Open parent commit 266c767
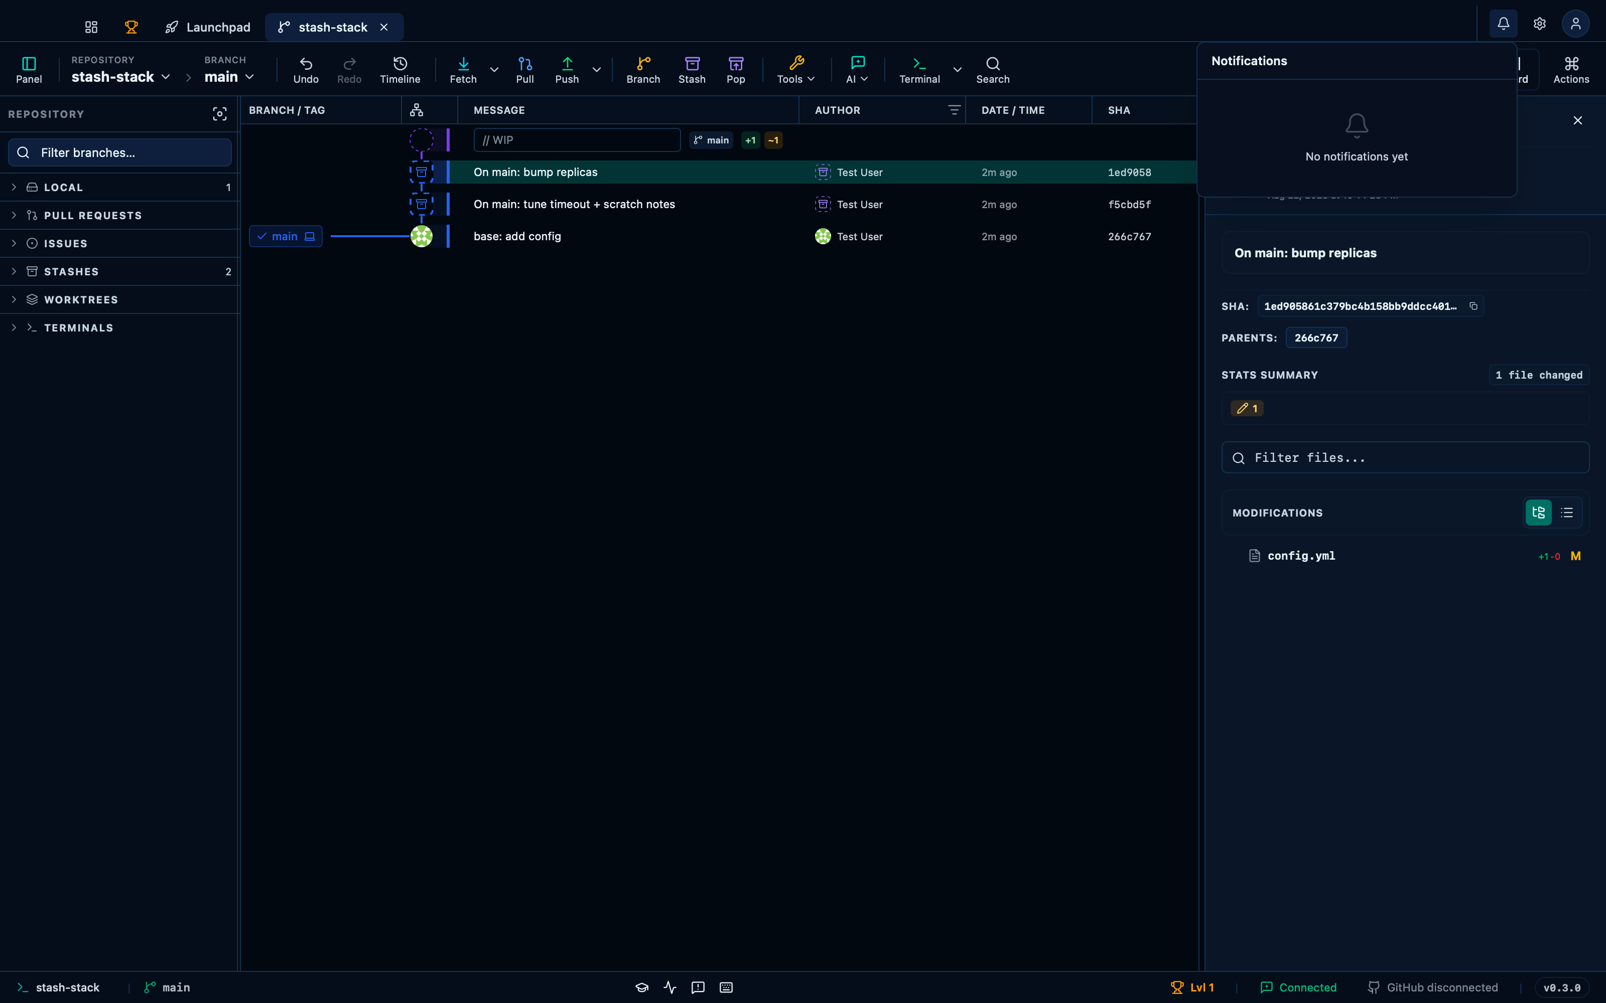Screen dimensions: 1606x1003 tap(1316, 338)
